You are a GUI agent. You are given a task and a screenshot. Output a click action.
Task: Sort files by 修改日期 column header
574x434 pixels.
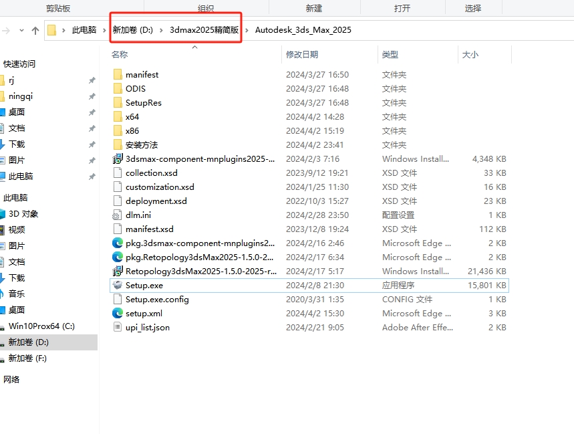(302, 54)
